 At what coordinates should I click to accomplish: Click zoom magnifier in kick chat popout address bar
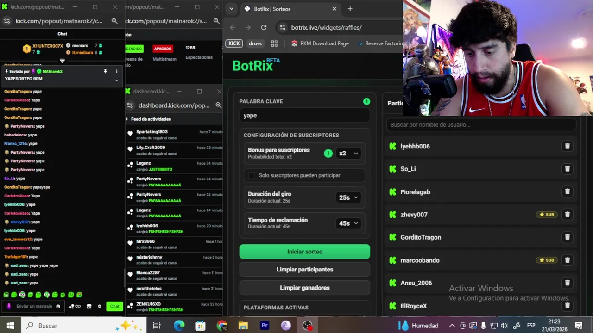[x=114, y=21]
